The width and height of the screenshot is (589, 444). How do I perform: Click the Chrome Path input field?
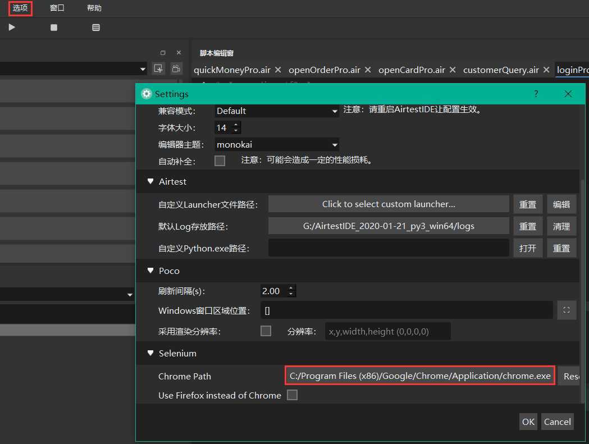pyautogui.click(x=420, y=376)
